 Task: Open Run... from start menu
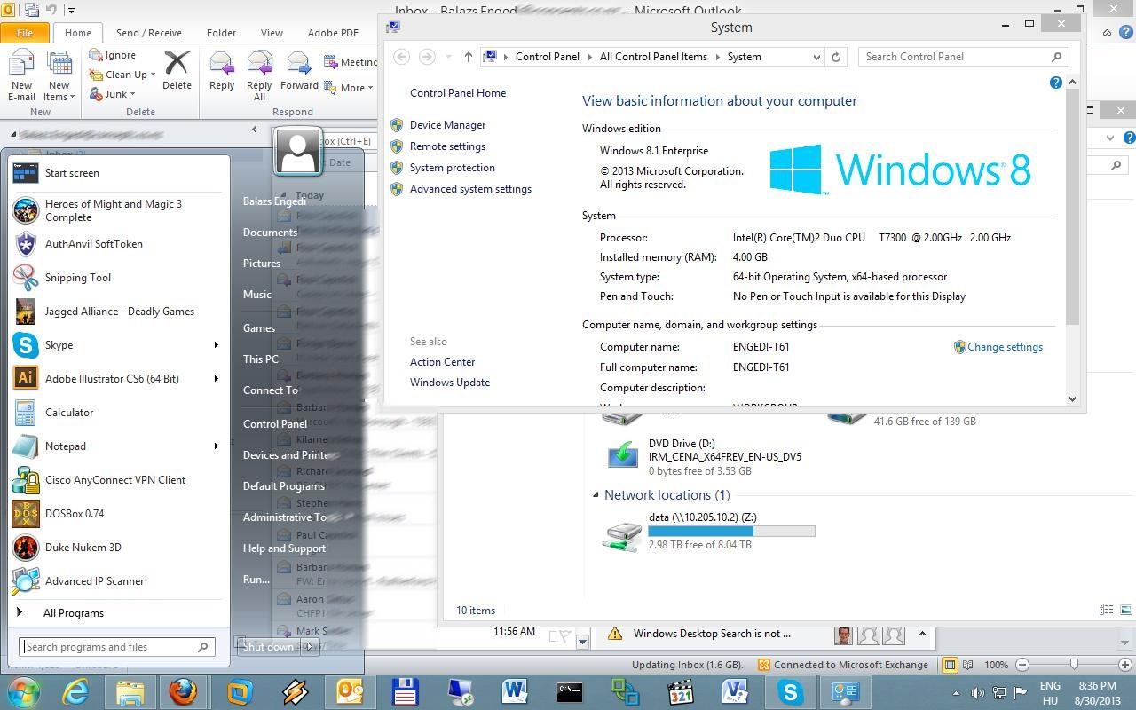click(x=256, y=580)
